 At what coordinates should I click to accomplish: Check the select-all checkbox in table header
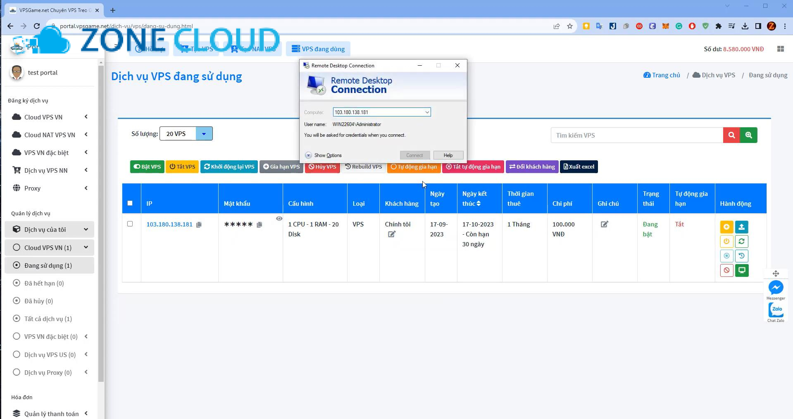coord(131,203)
